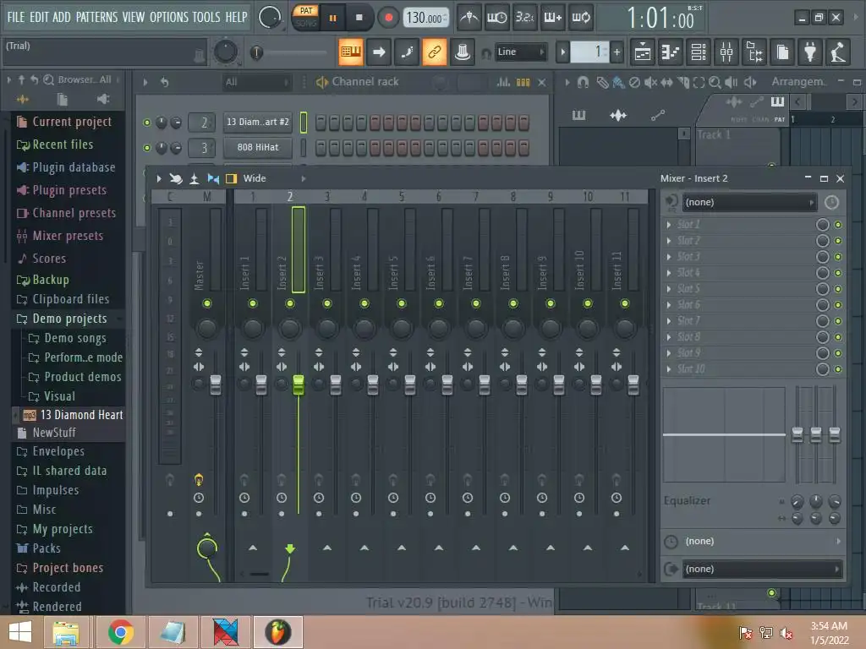This screenshot has width=866, height=649.
Task: Click the 13 Diam..art #2 channel button
Action: coord(258,122)
